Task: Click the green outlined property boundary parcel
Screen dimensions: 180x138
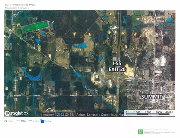Action: point(19,32)
